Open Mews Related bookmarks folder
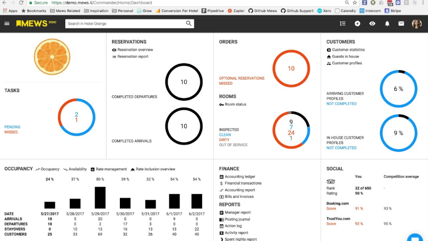The height and width of the screenshot is (241, 428). point(65,11)
